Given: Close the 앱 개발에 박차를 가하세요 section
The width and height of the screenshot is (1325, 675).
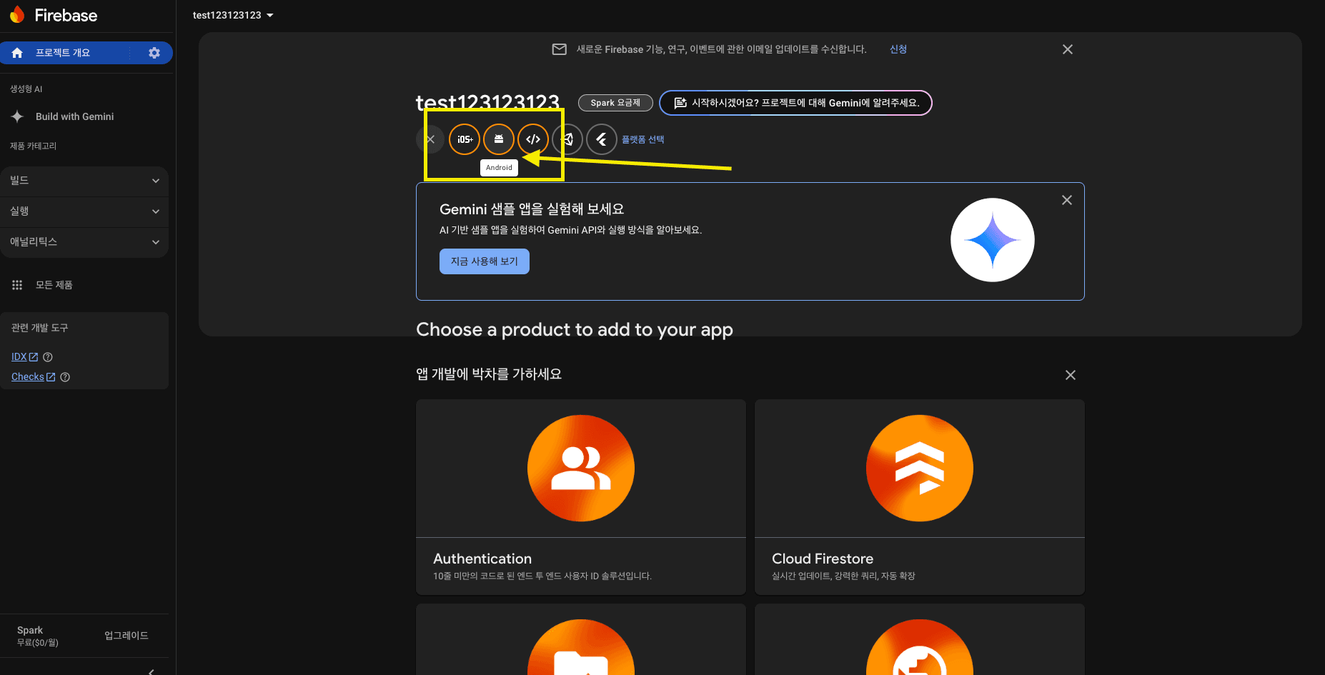Looking at the screenshot, I should coord(1071,375).
